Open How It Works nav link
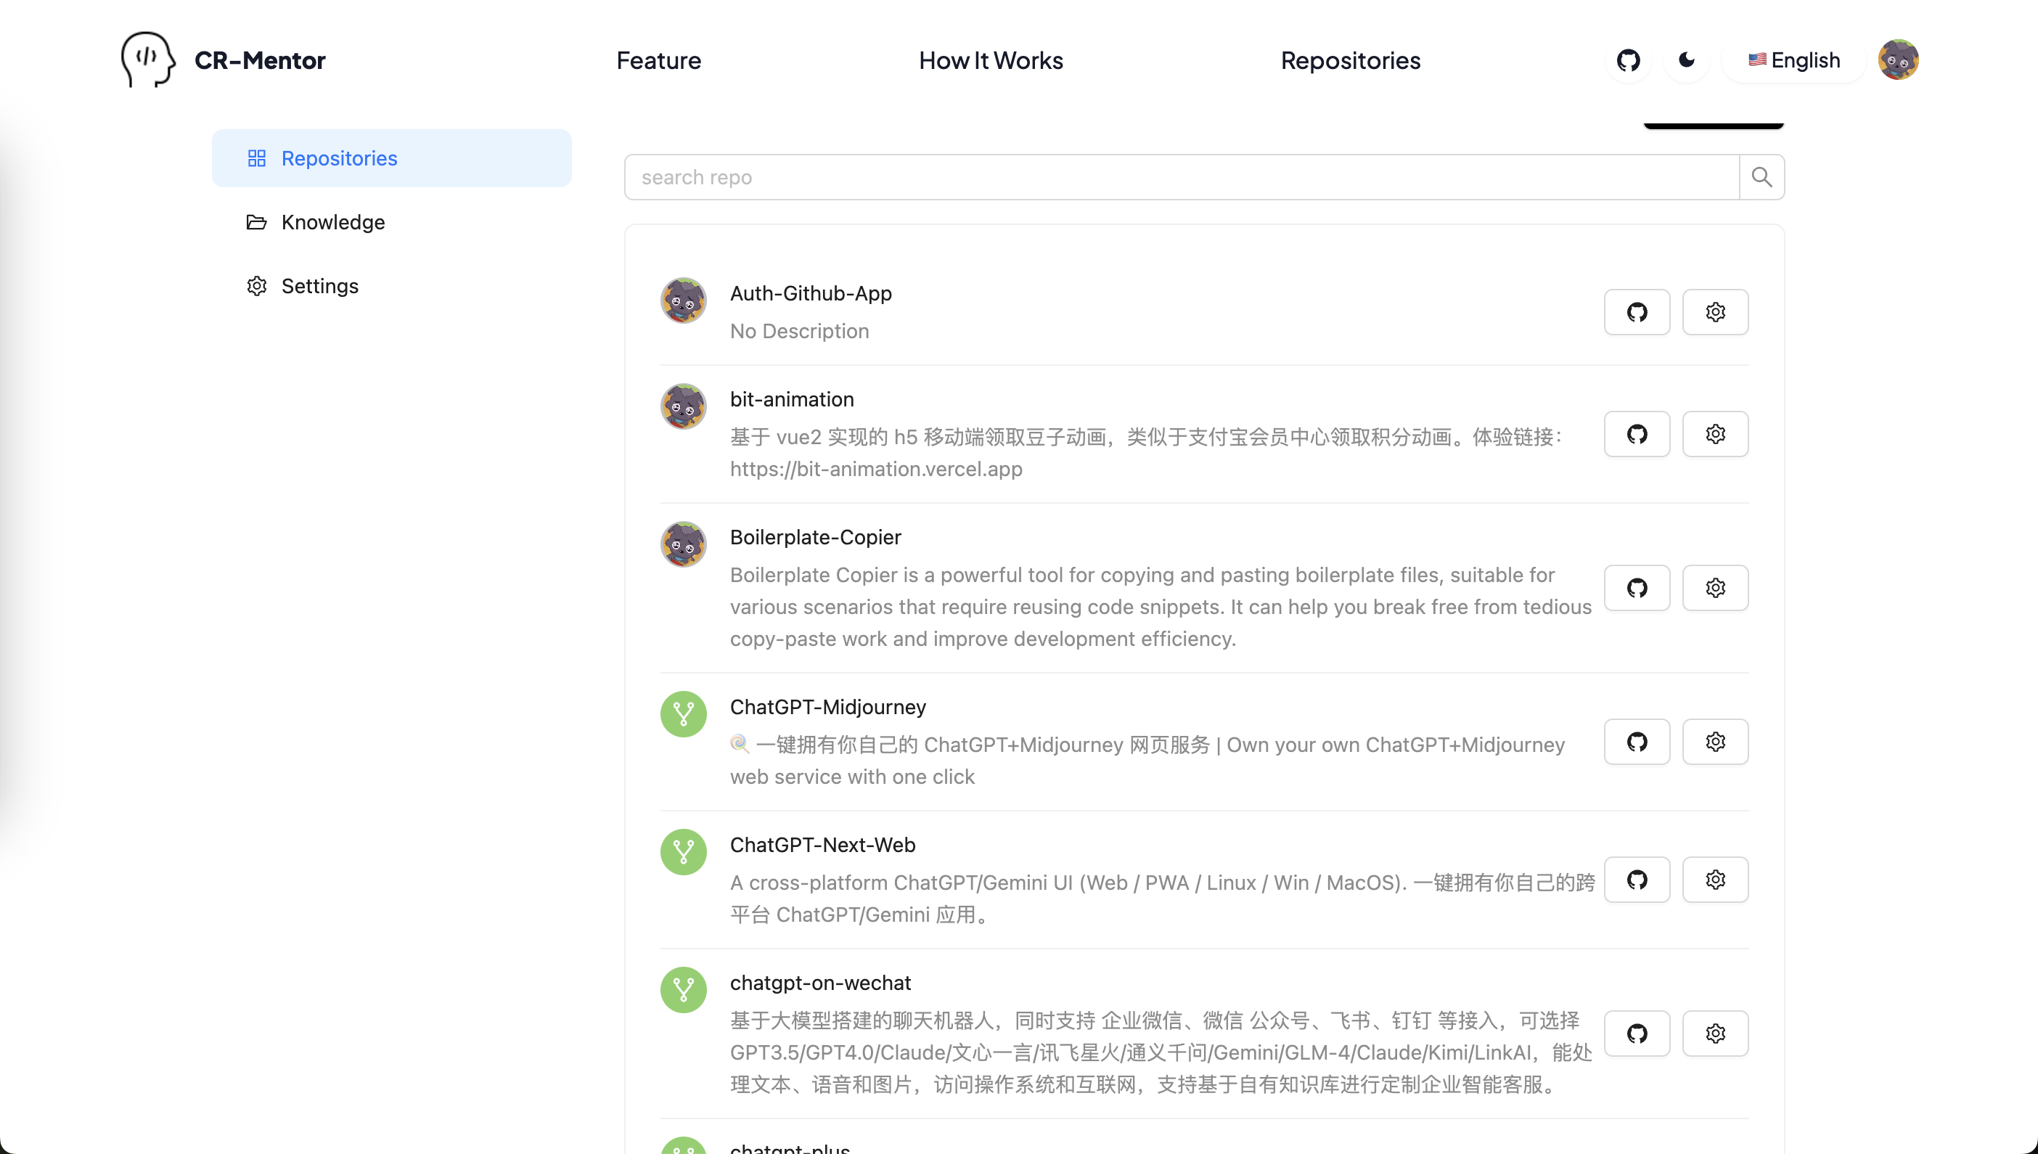Image resolution: width=2038 pixels, height=1154 pixels. tap(991, 60)
